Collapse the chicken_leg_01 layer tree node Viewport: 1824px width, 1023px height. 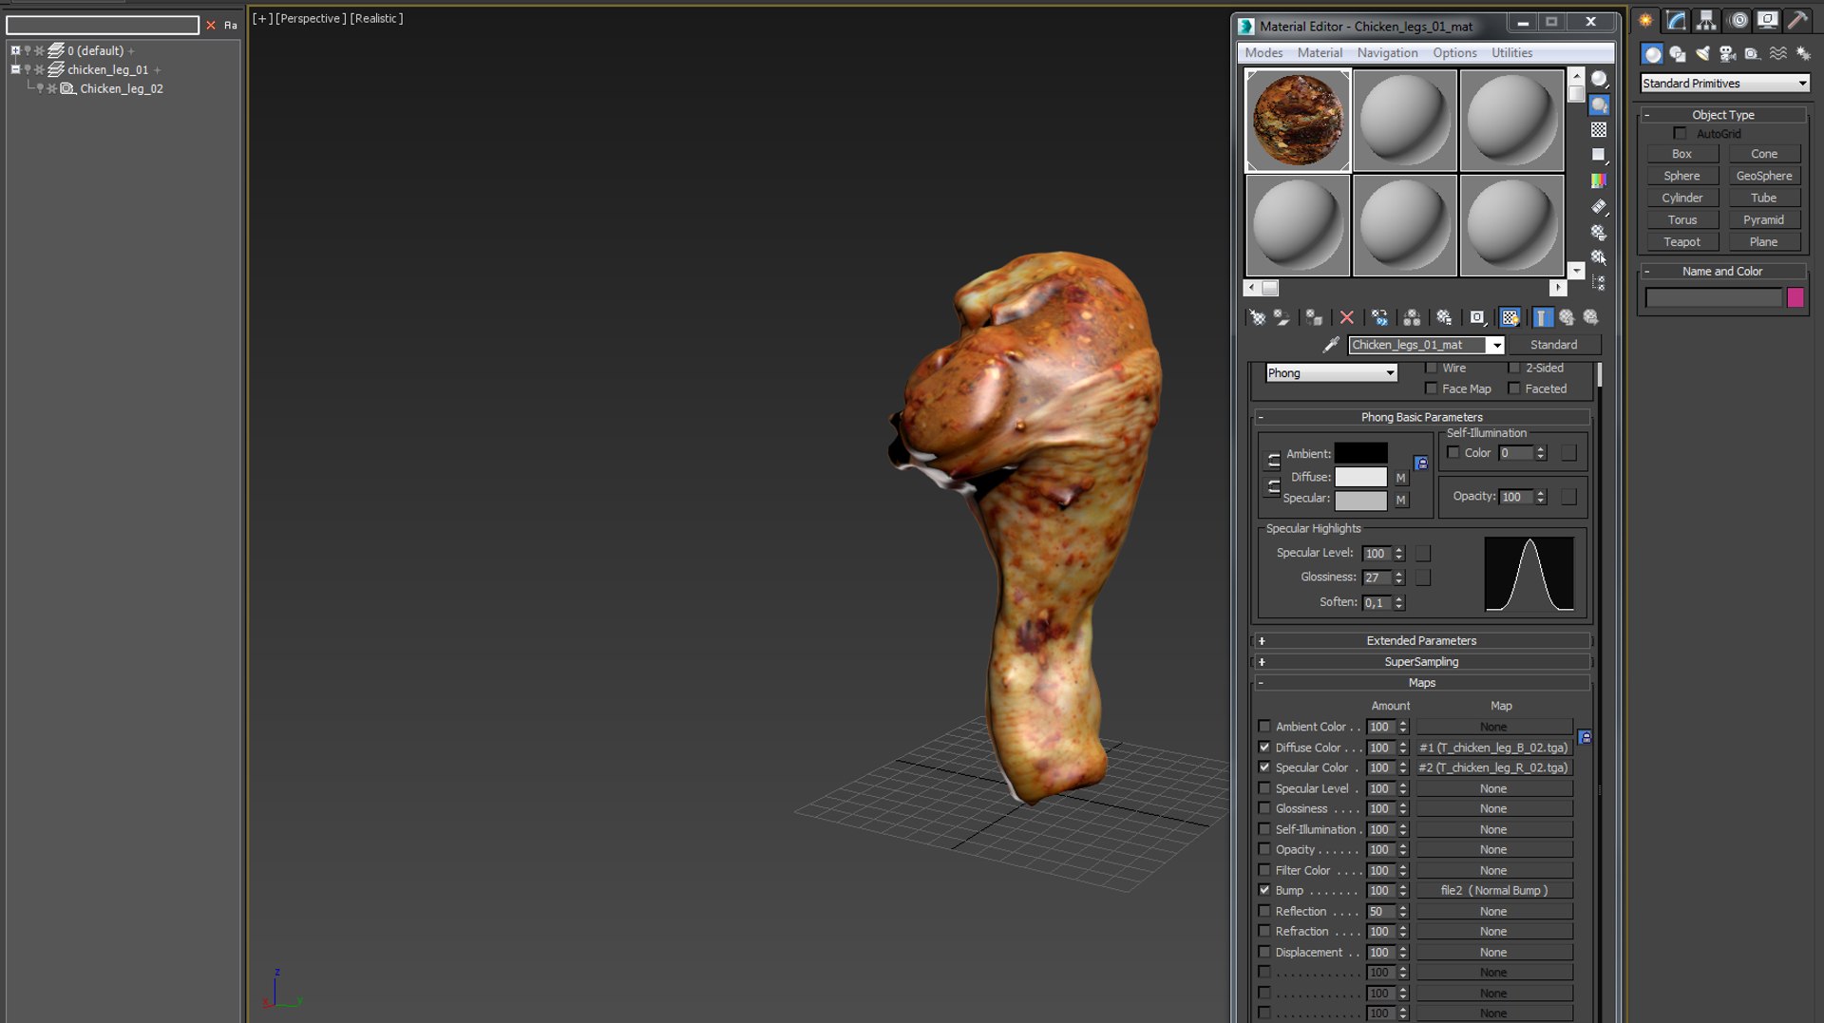(15, 69)
